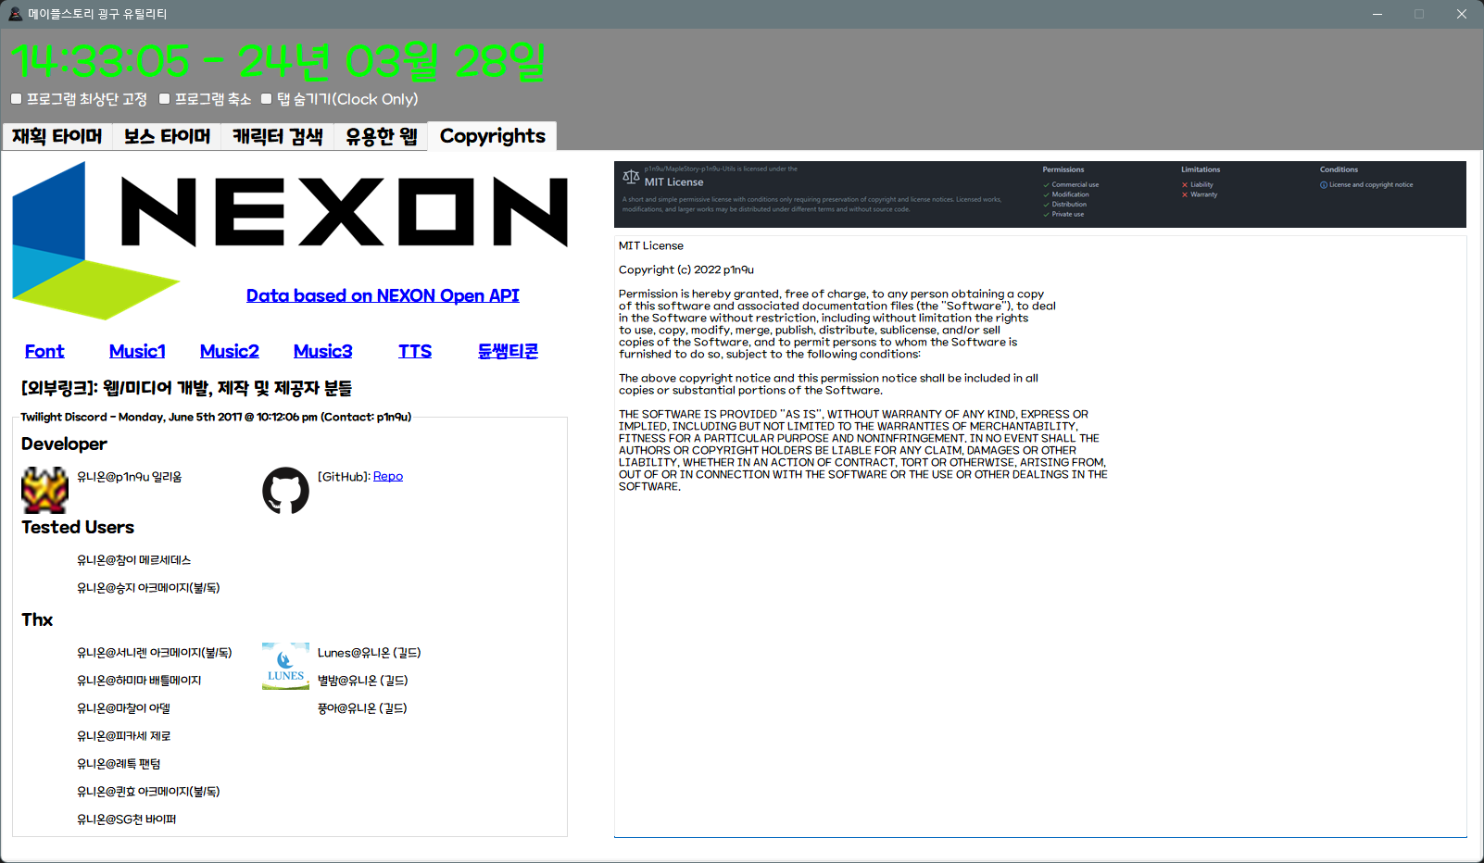Click the MIT License banner image
This screenshot has width=1484, height=863.
(x=1040, y=194)
